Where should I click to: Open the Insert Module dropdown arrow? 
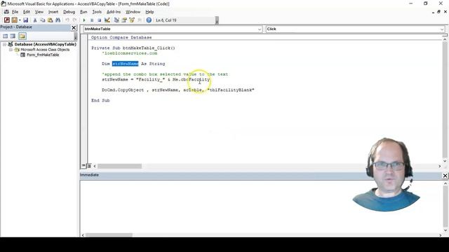(20, 20)
